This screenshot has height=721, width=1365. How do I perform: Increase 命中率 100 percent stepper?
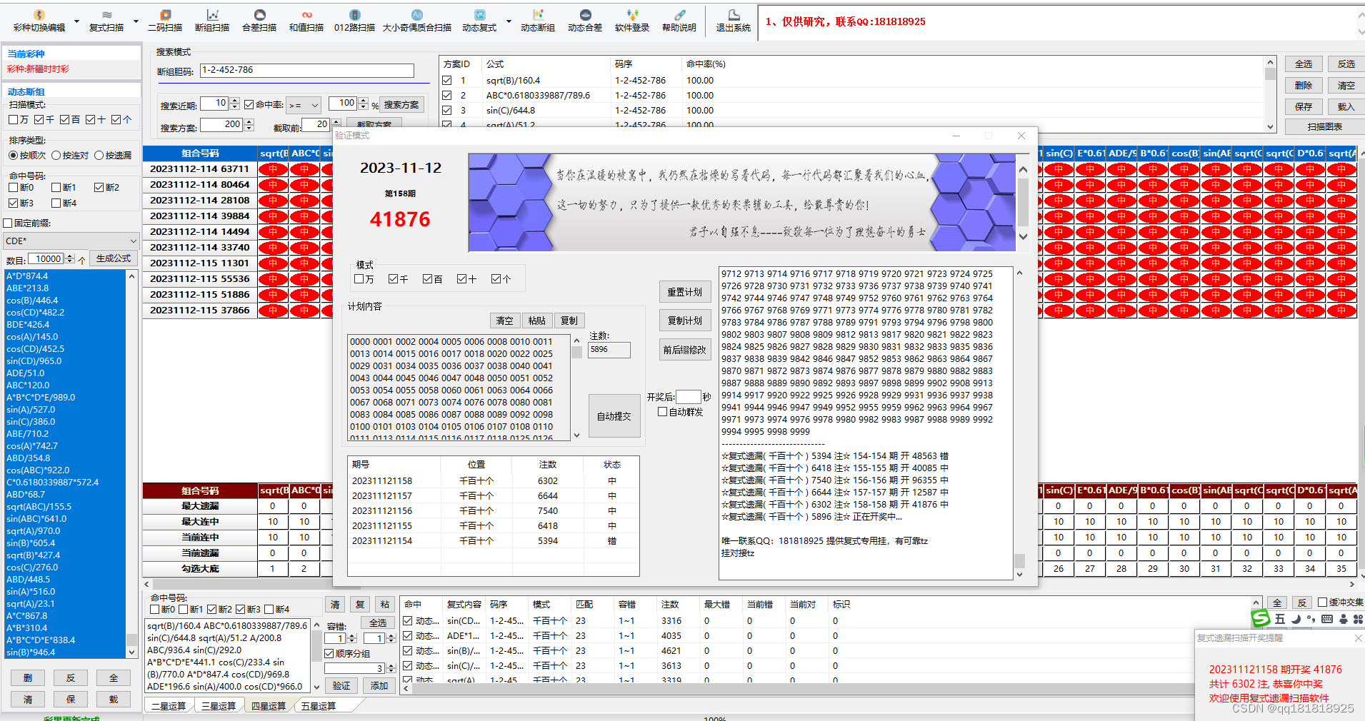coord(364,101)
